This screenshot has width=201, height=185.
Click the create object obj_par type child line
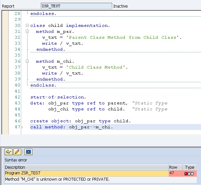(x=80, y=121)
